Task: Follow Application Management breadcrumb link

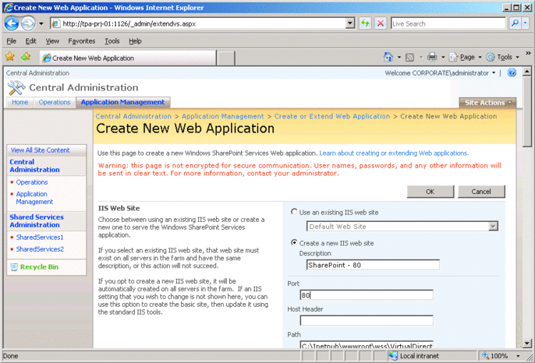Action: [x=223, y=116]
